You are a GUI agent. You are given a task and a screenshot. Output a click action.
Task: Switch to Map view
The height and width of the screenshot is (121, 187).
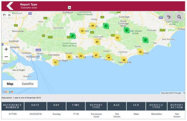[x=10, y=84]
